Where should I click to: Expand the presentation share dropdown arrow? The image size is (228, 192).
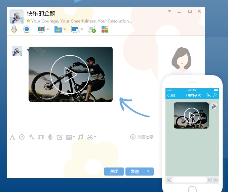[48, 29]
